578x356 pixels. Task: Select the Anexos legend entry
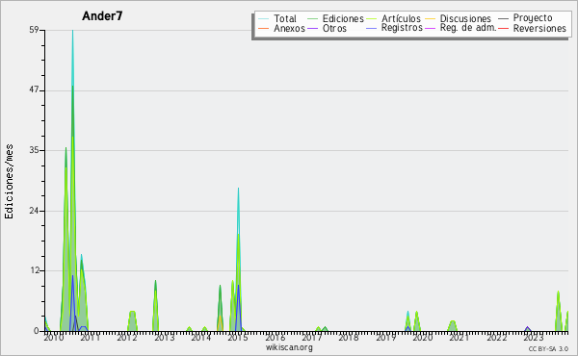(289, 28)
